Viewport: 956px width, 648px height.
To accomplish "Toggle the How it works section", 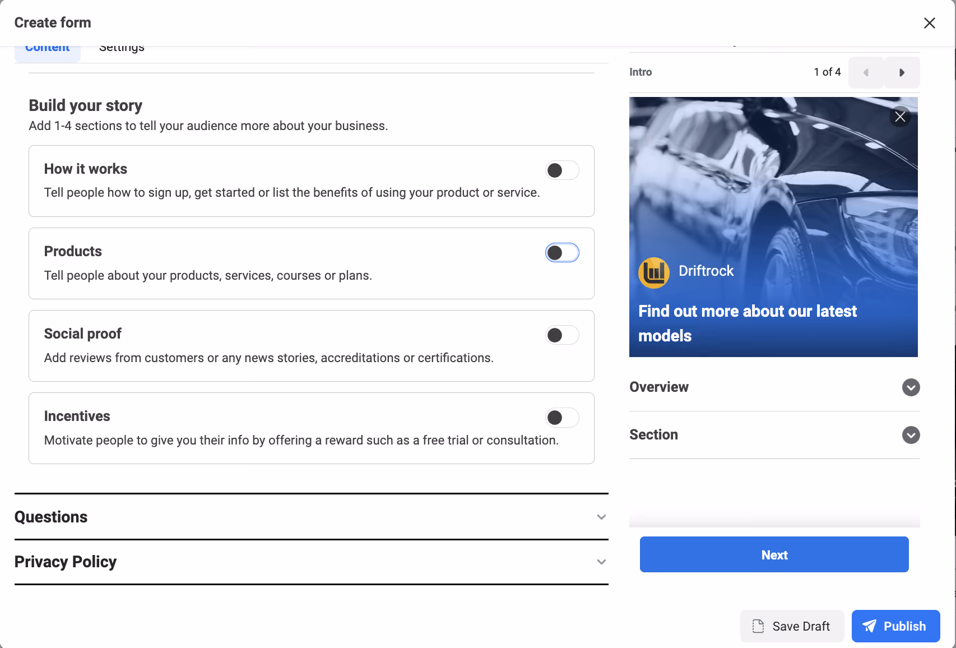I will (562, 170).
